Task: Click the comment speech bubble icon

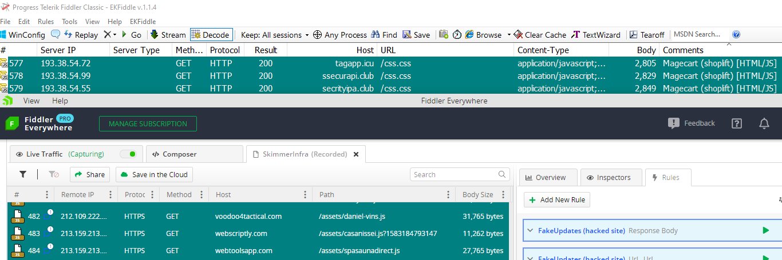Action: click(x=56, y=34)
